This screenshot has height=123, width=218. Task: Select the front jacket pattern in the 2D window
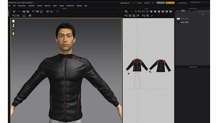tap(137, 65)
